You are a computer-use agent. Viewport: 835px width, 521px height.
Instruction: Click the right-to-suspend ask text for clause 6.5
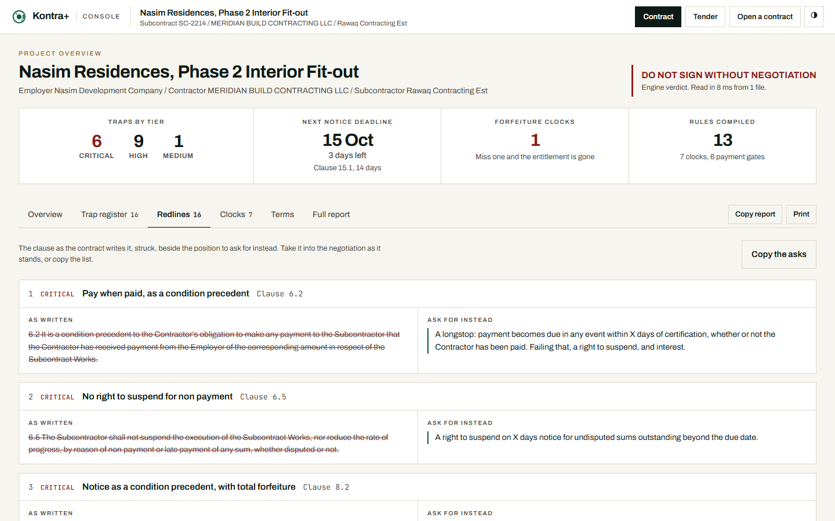pos(597,437)
